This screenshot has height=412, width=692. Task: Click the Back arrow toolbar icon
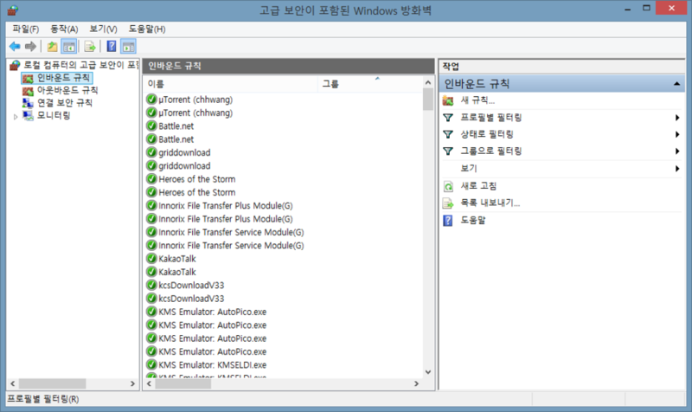coord(15,47)
